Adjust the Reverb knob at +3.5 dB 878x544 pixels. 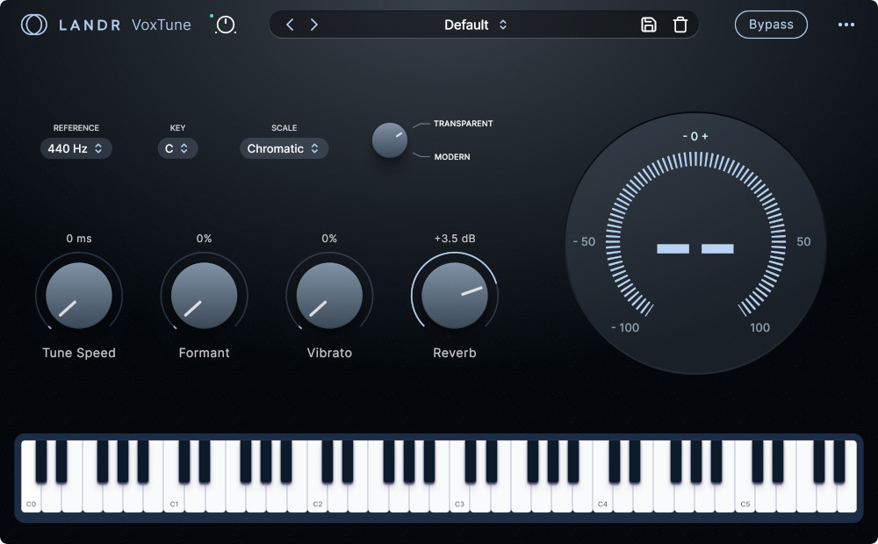click(454, 296)
